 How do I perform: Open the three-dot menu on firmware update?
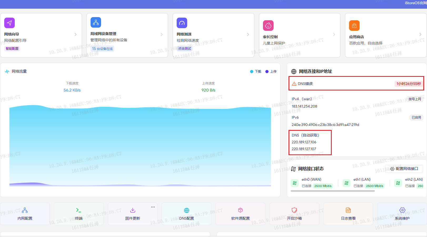pos(153,207)
